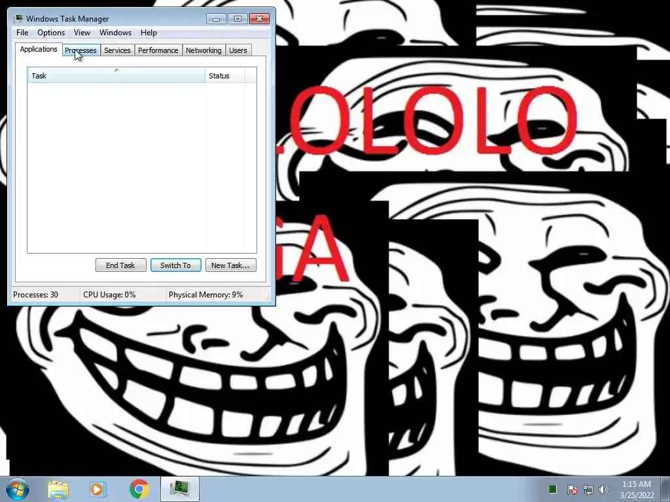Click the End Task button
The width and height of the screenshot is (670, 502).
(x=121, y=265)
